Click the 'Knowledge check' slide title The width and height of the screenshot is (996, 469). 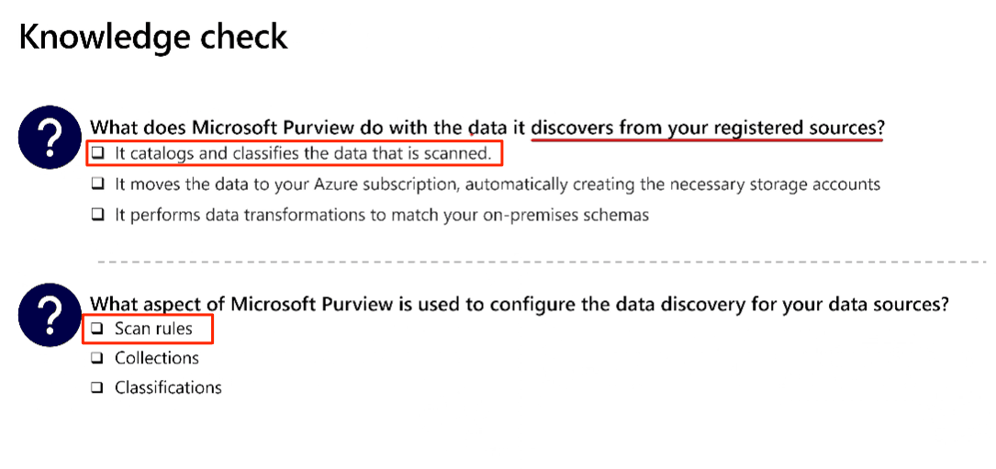[x=153, y=36]
